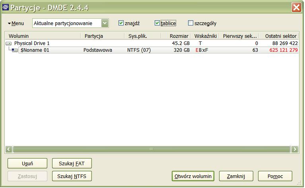Click the Physical Drive 1 disk icon

coord(9,44)
